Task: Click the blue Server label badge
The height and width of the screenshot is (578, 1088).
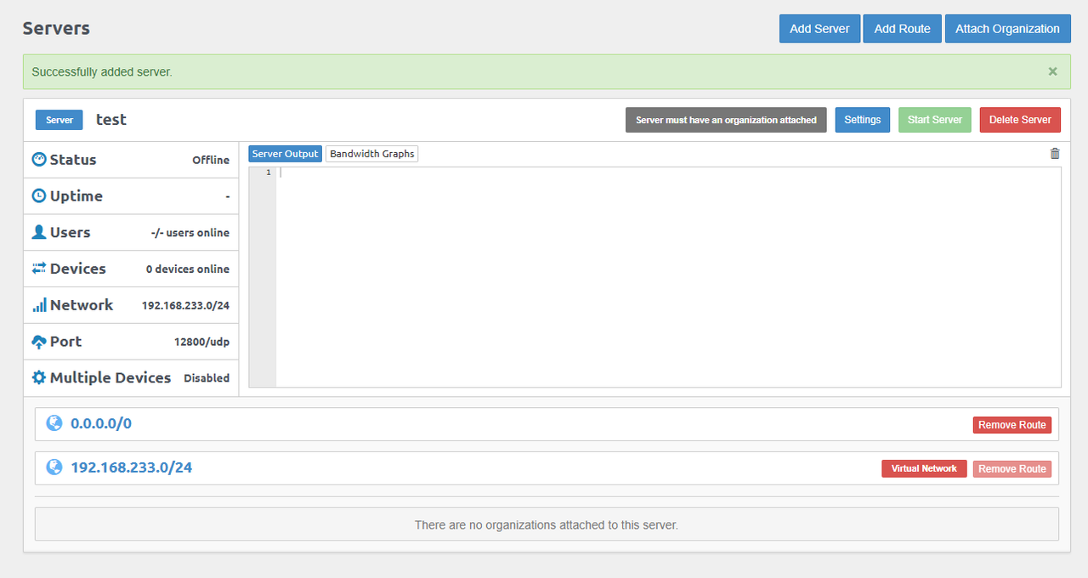Action: [x=59, y=120]
